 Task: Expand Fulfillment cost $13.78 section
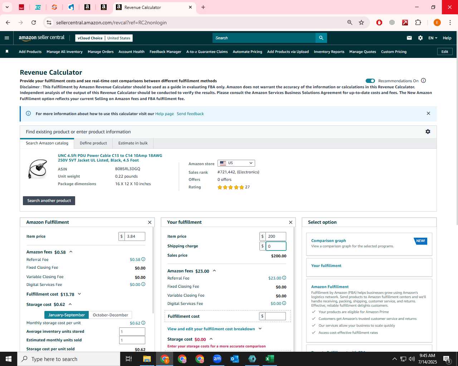coord(79,294)
